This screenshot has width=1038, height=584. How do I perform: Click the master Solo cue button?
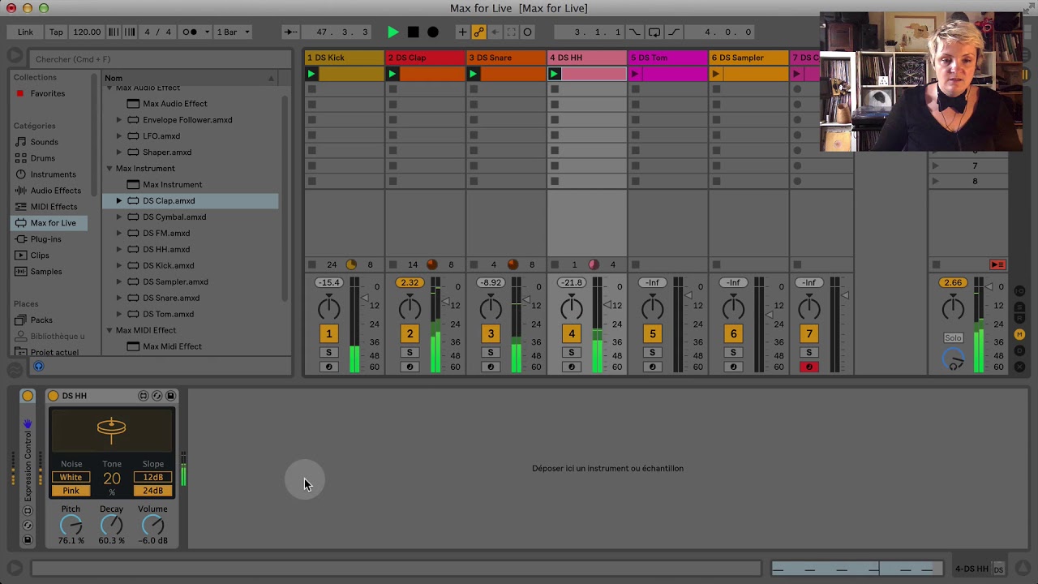click(x=953, y=338)
